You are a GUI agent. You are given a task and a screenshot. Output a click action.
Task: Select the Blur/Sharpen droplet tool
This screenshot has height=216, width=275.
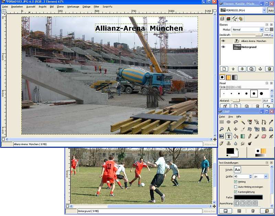(x=235, y=143)
